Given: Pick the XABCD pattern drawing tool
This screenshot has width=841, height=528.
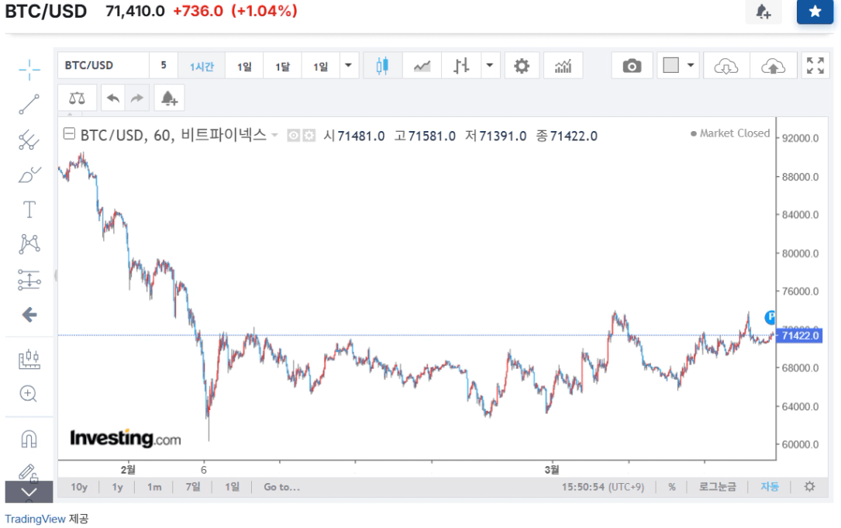Looking at the screenshot, I should click(x=29, y=244).
